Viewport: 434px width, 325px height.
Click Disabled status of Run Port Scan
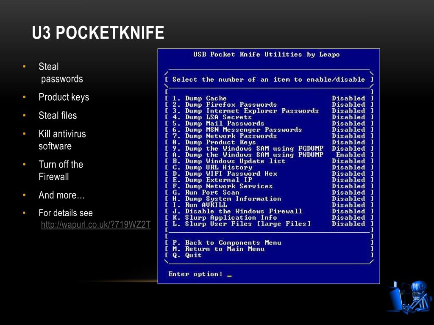coord(348,193)
